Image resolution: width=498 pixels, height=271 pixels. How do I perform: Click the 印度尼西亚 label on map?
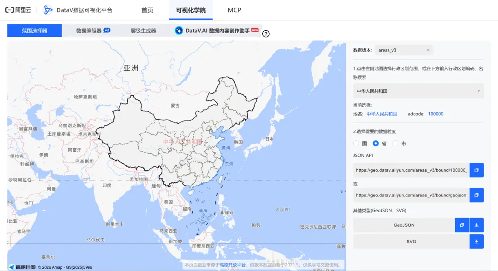(x=203, y=246)
